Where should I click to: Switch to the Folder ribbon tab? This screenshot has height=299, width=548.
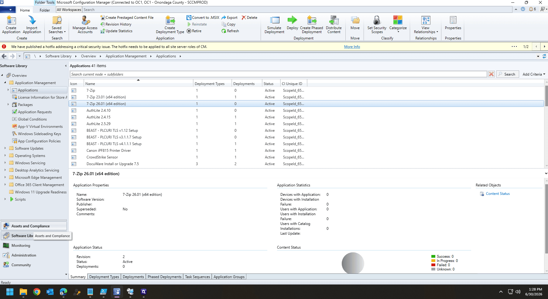pyautogui.click(x=45, y=10)
